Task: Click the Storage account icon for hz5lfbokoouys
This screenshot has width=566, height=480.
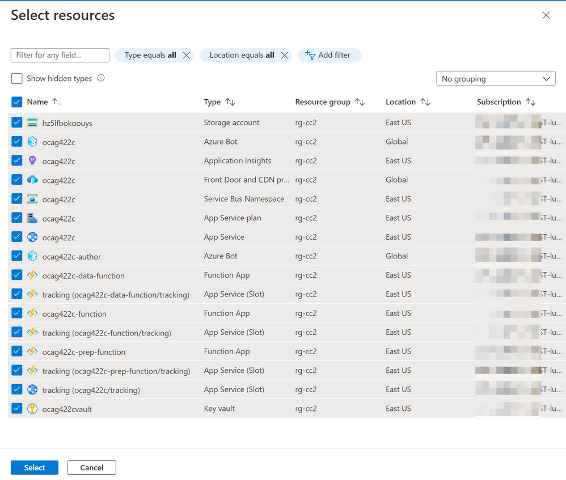Action: tap(32, 123)
